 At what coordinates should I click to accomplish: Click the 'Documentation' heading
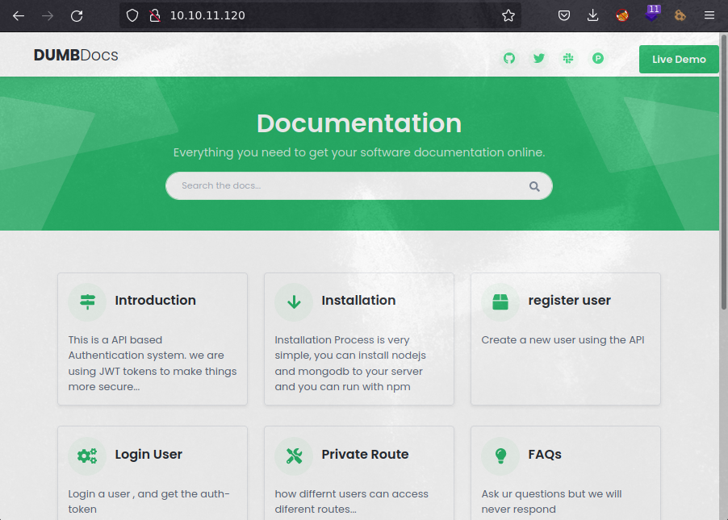(x=359, y=123)
